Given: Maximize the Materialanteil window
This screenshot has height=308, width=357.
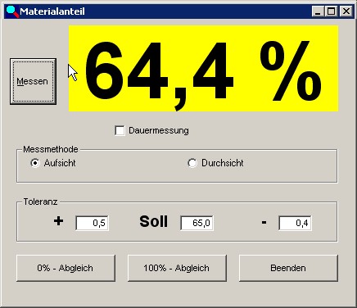Looking at the screenshot, I should pyautogui.click(x=332, y=11).
